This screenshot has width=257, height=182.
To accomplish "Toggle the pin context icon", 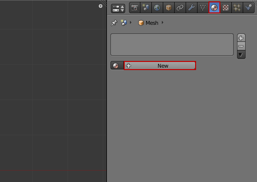I will pos(114,23).
